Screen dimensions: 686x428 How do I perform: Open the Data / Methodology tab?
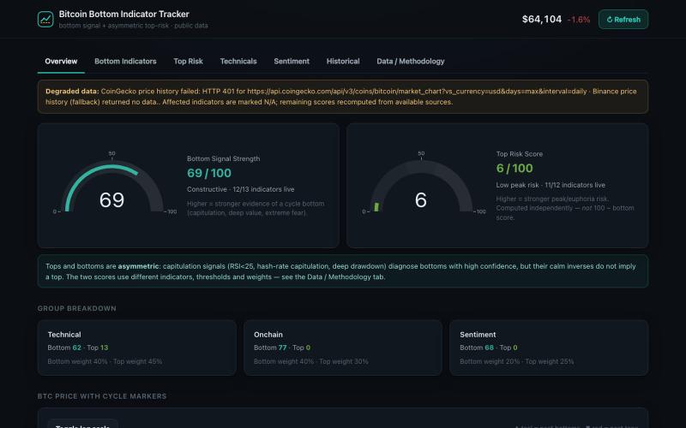(x=411, y=61)
